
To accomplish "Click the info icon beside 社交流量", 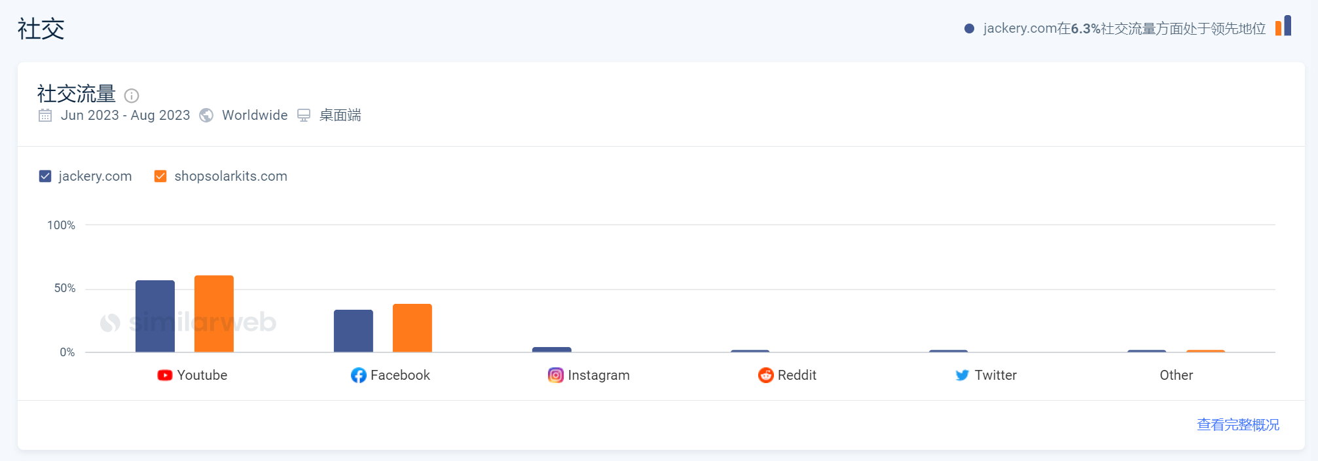I will pyautogui.click(x=132, y=96).
